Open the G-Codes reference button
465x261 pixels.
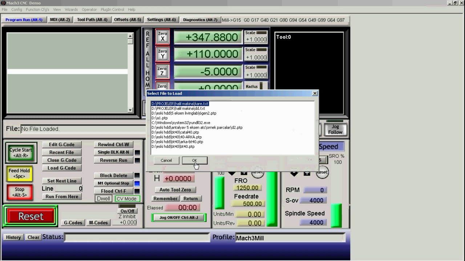[73, 223]
